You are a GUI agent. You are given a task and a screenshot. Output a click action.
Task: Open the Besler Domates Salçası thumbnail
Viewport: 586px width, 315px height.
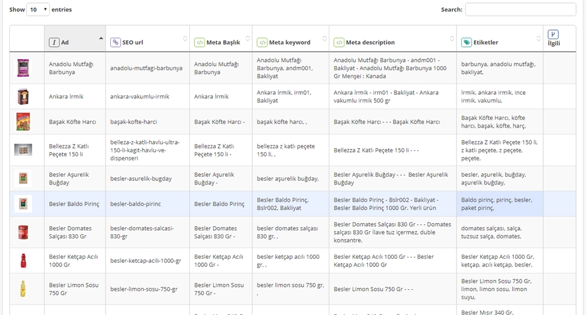(x=23, y=232)
